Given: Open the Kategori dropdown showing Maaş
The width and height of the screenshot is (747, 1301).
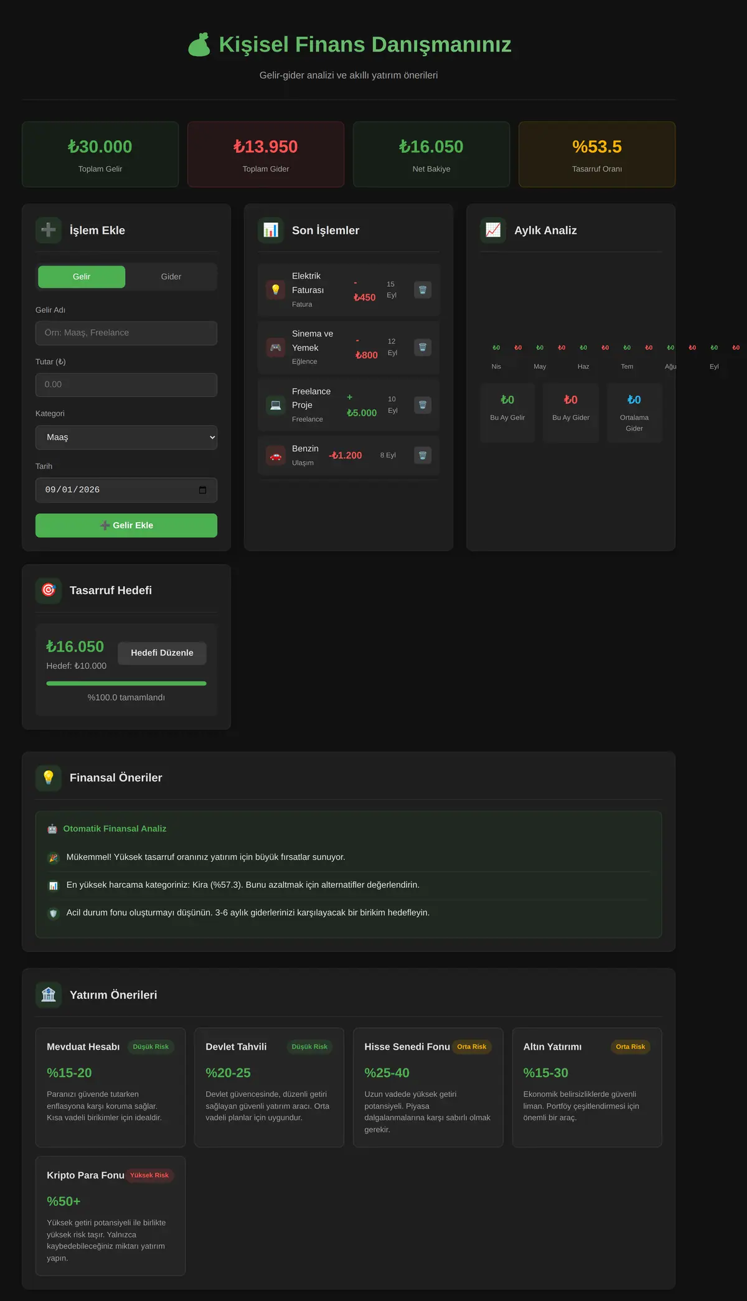Looking at the screenshot, I should 126,437.
